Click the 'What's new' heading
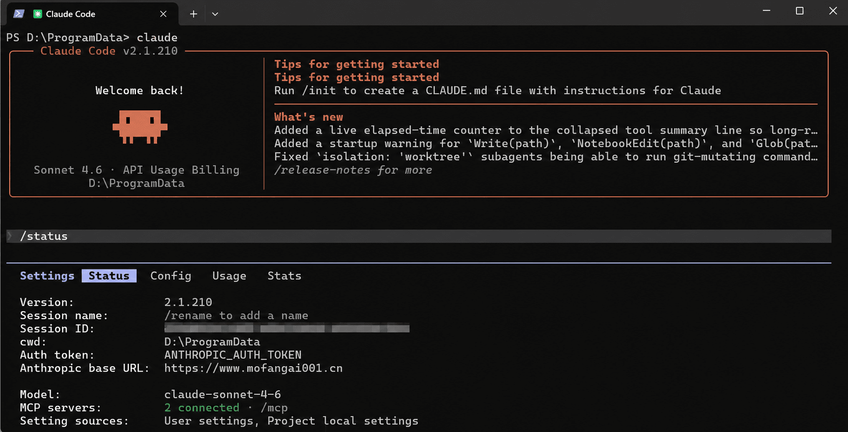Screen dimensions: 848x432 coord(309,117)
